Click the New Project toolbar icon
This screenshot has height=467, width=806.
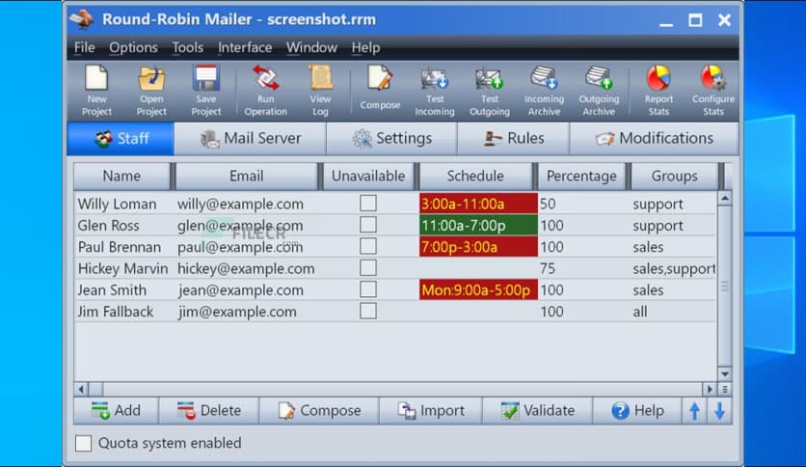(96, 91)
